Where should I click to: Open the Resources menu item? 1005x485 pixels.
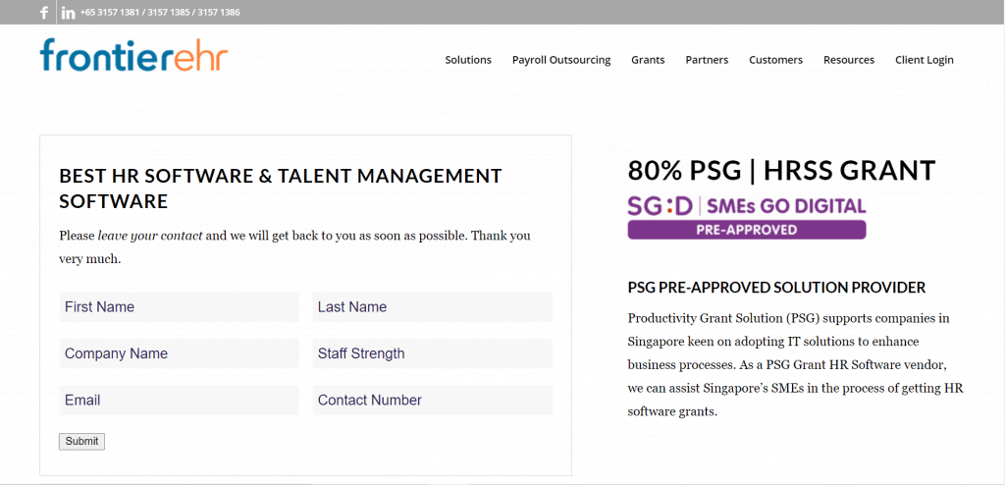pos(849,60)
